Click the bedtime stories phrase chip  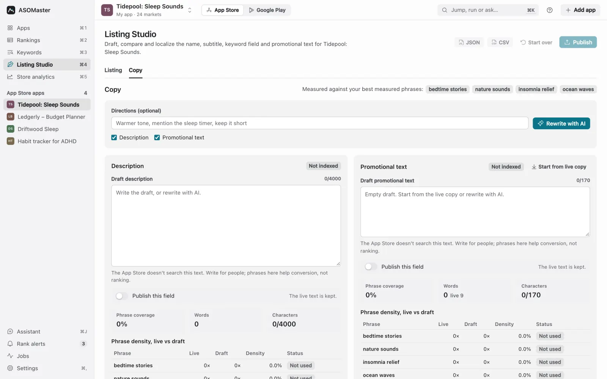click(448, 89)
